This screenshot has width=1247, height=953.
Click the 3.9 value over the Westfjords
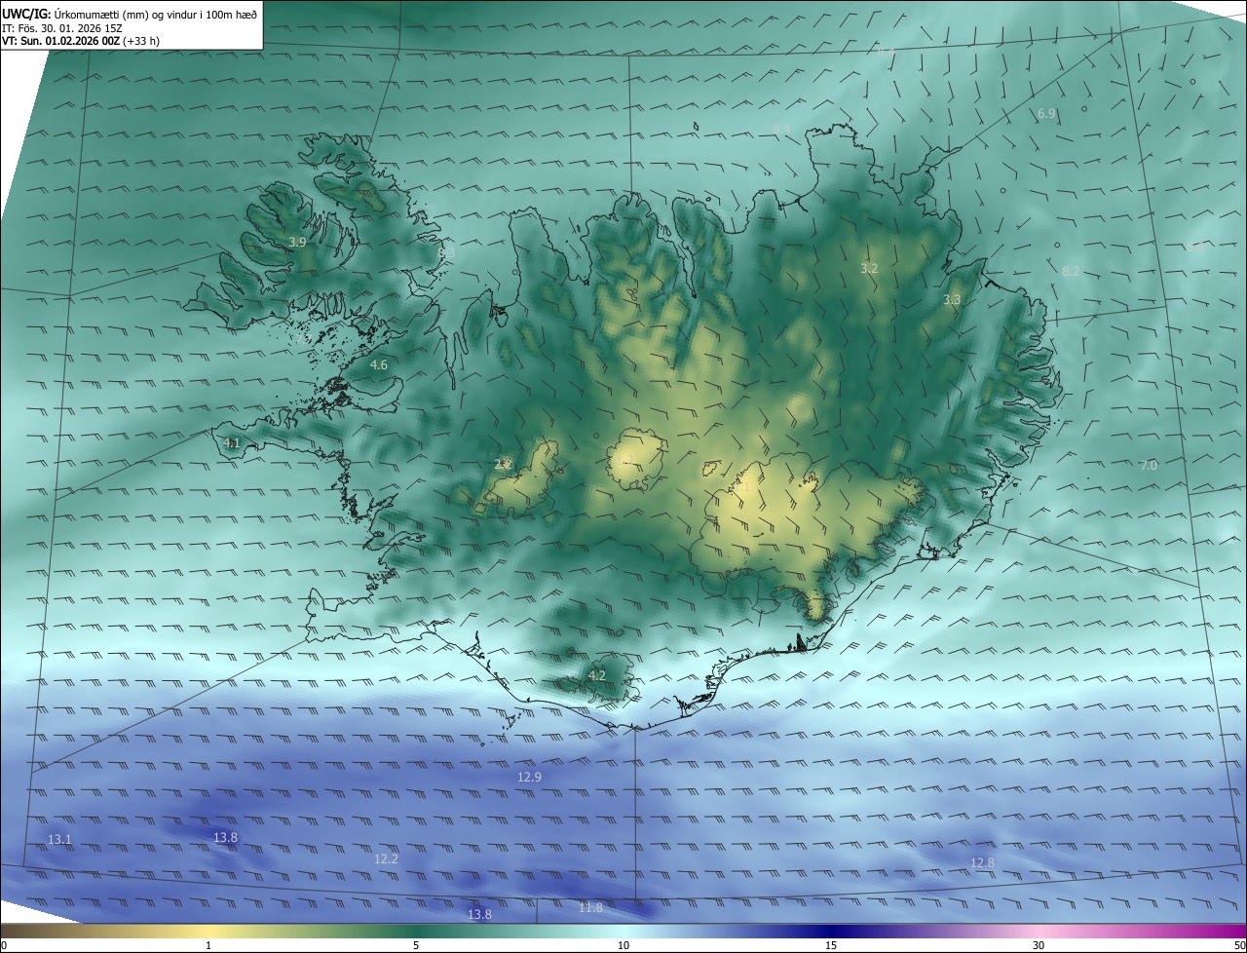[297, 242]
